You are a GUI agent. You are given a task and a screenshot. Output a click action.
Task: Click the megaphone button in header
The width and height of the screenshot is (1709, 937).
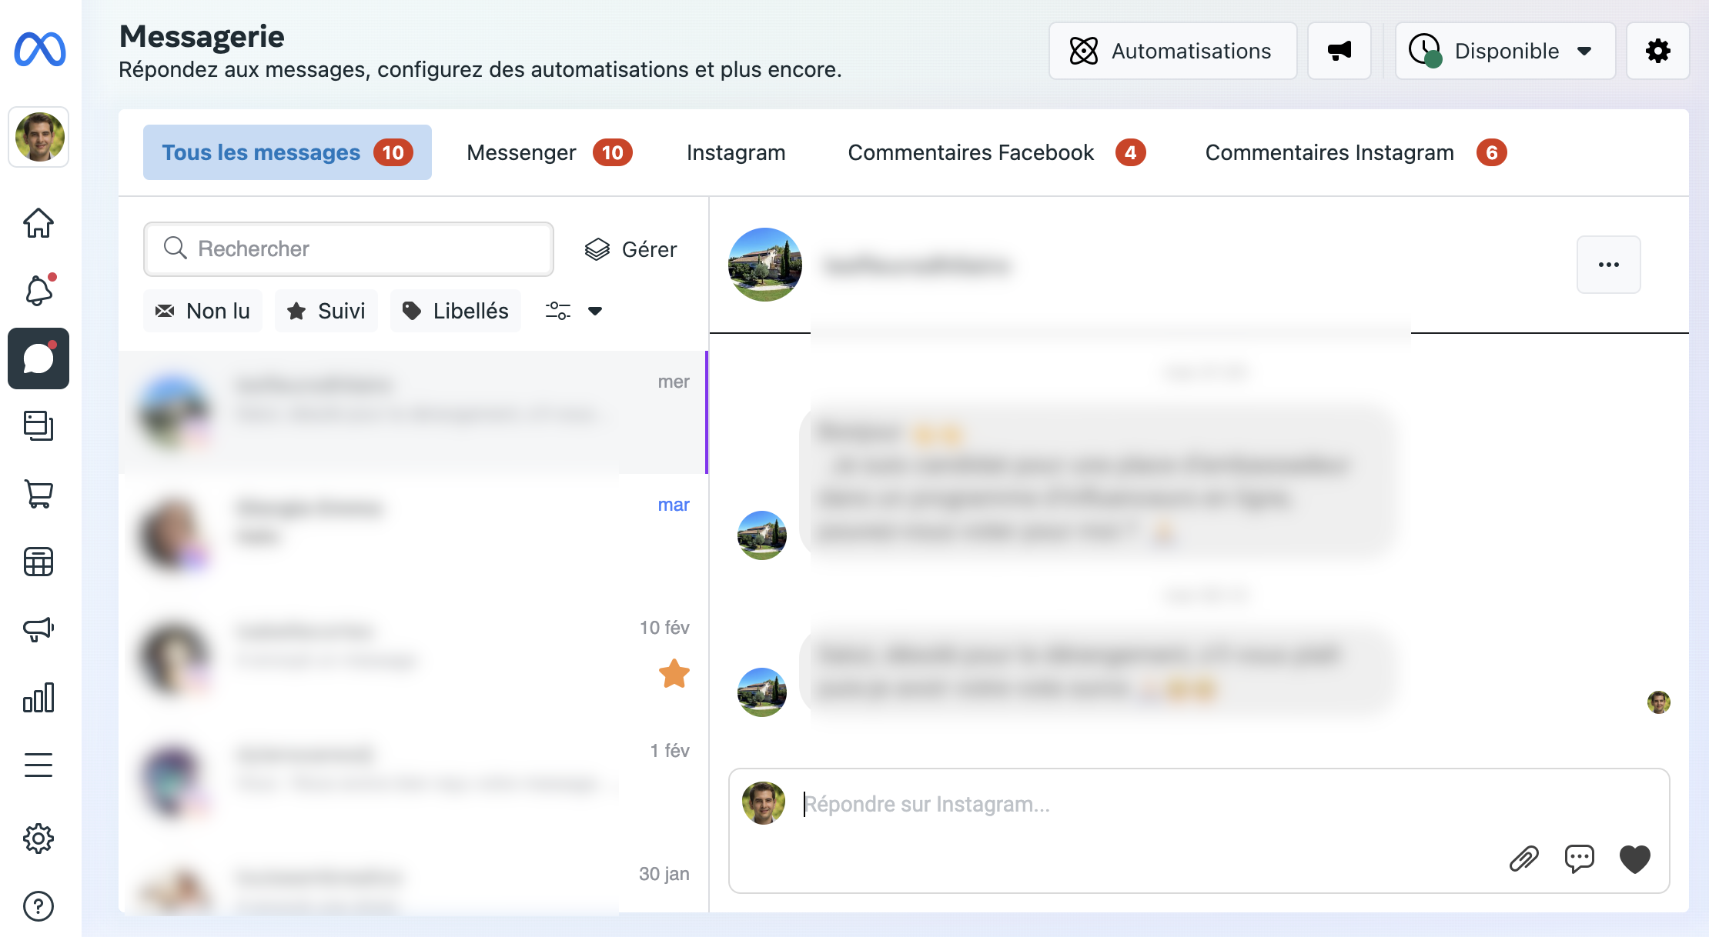coord(1339,51)
